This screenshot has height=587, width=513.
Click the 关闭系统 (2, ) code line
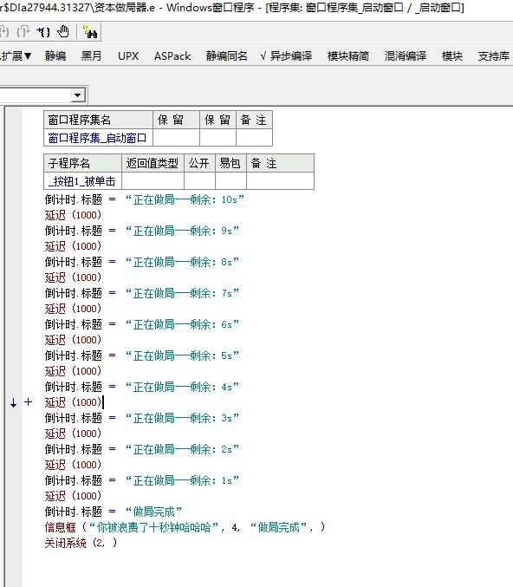click(81, 543)
